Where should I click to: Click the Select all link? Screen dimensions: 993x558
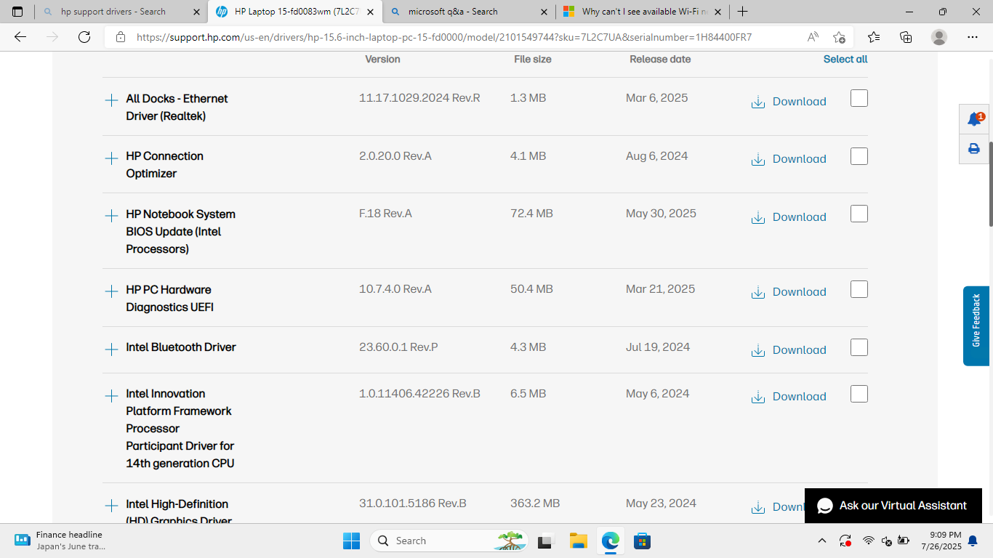[x=845, y=59]
